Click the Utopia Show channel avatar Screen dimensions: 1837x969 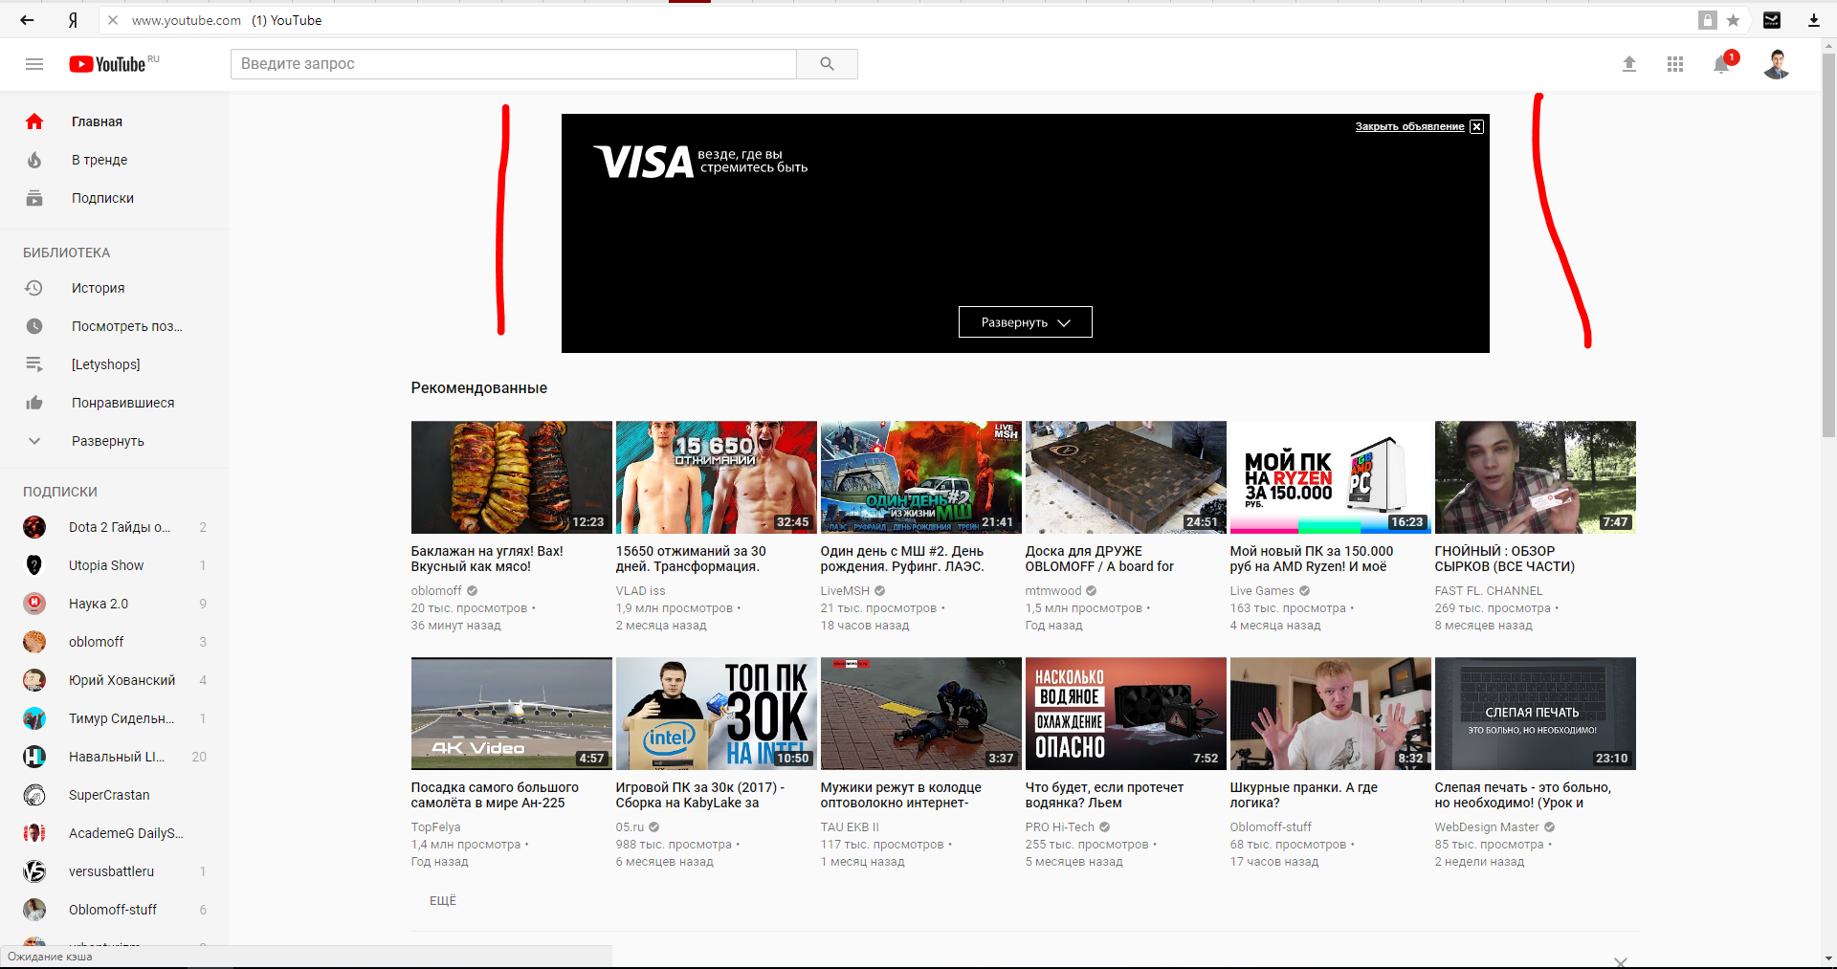(34, 565)
